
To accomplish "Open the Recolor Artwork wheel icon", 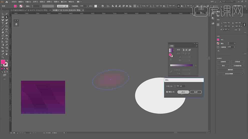I will [x=102, y=6].
